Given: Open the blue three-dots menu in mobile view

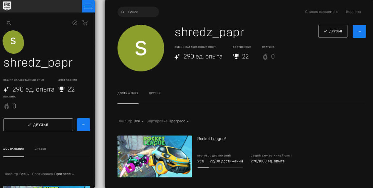Looking at the screenshot, I should [x=83, y=125].
